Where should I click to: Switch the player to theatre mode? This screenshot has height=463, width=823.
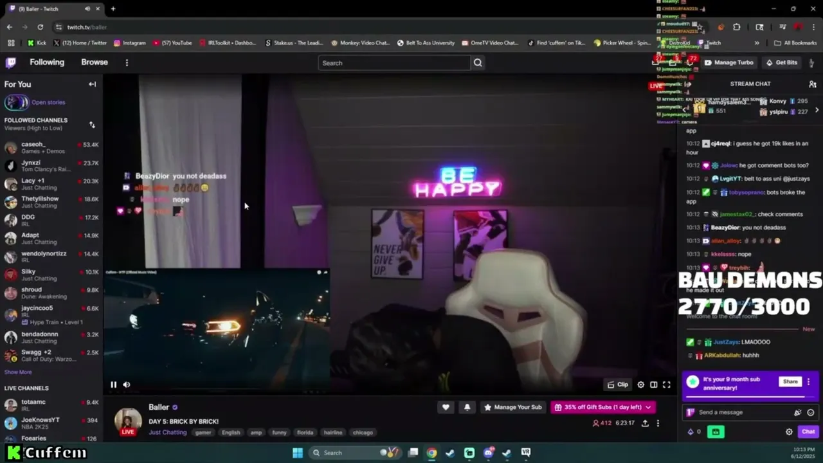pos(653,385)
